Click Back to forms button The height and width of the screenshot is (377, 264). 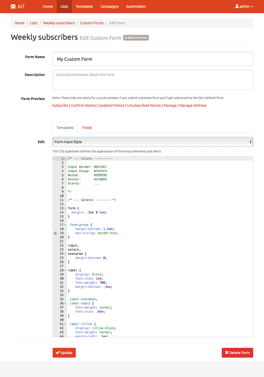coord(136,38)
